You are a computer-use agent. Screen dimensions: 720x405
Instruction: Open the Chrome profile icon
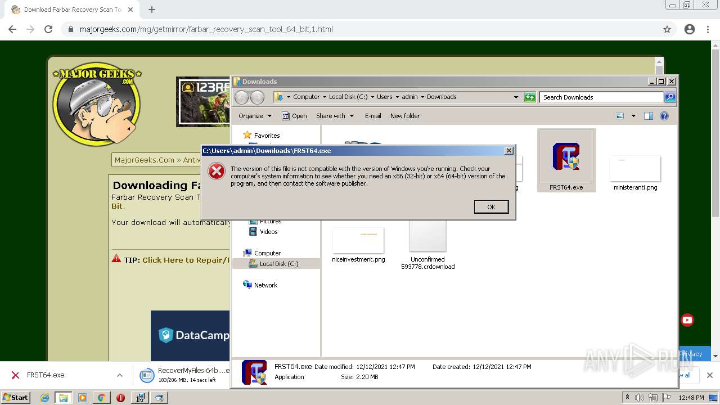pos(690,29)
